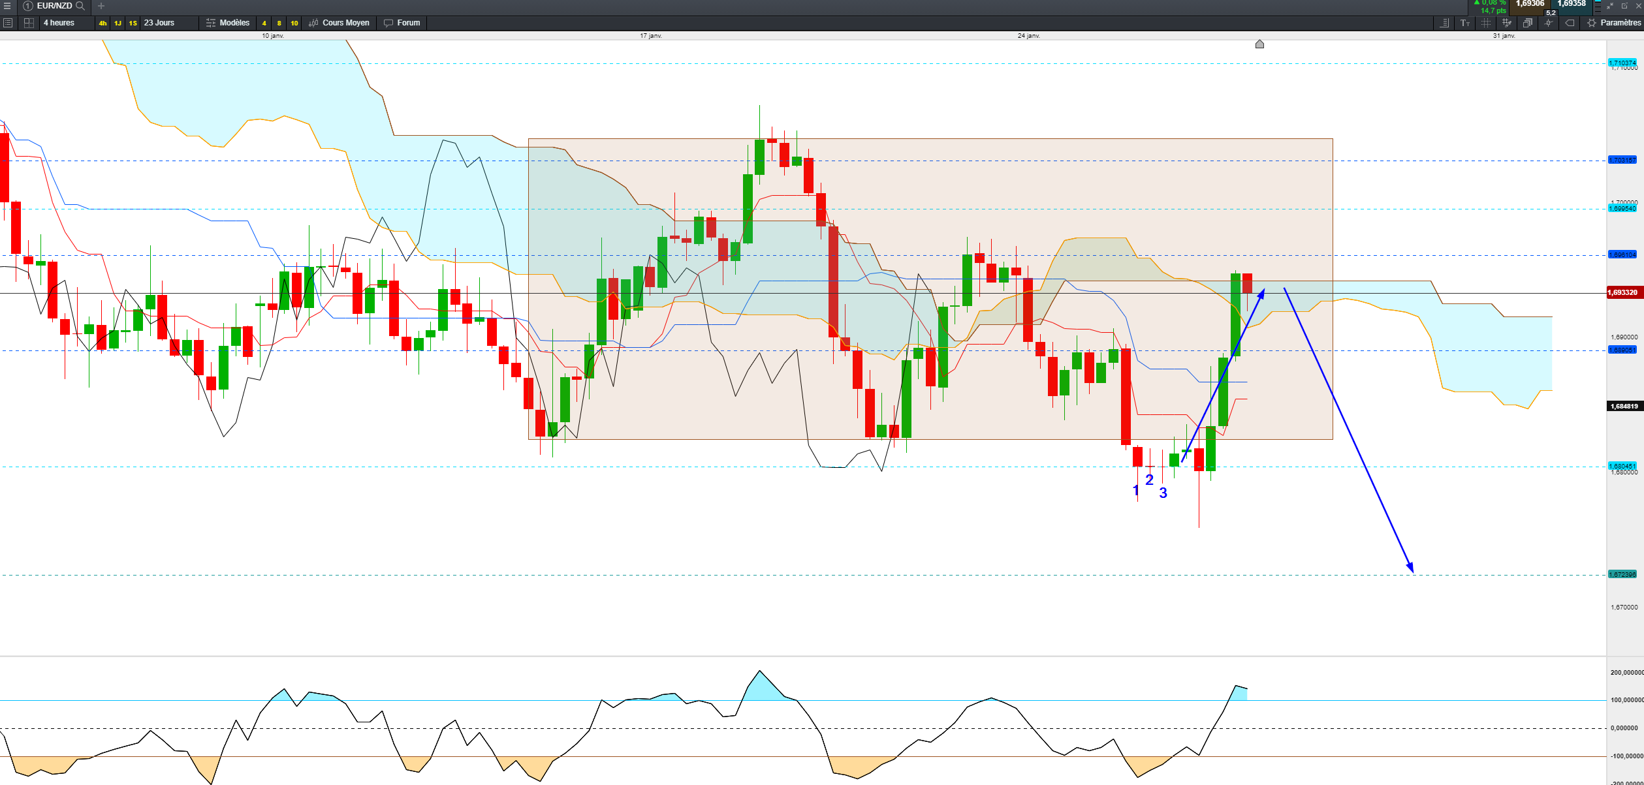Open the Modèles templates menu
1644x785 pixels.
(228, 23)
